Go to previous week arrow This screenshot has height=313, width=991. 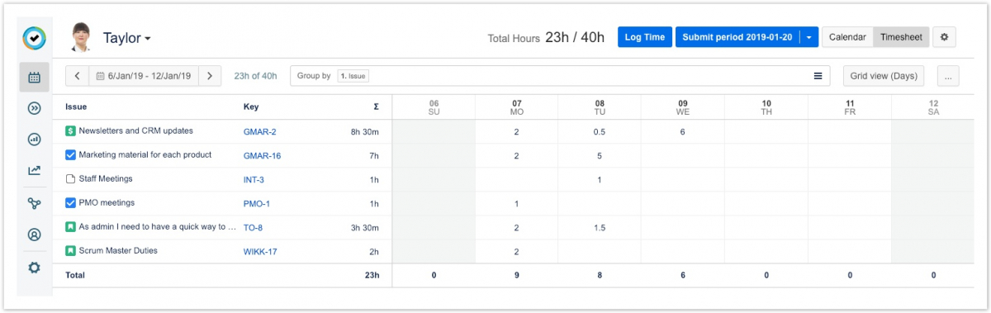click(77, 76)
